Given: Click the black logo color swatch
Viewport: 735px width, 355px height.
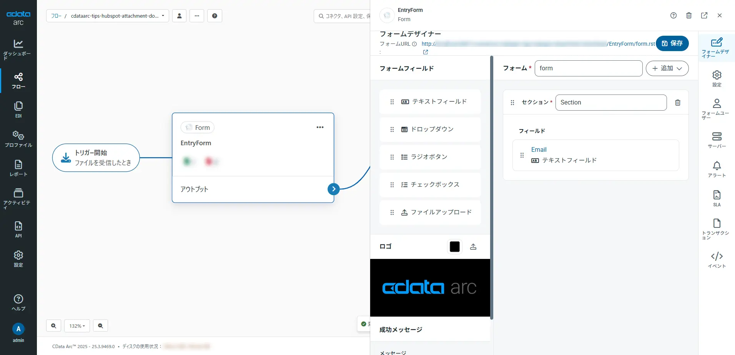Looking at the screenshot, I should point(454,246).
